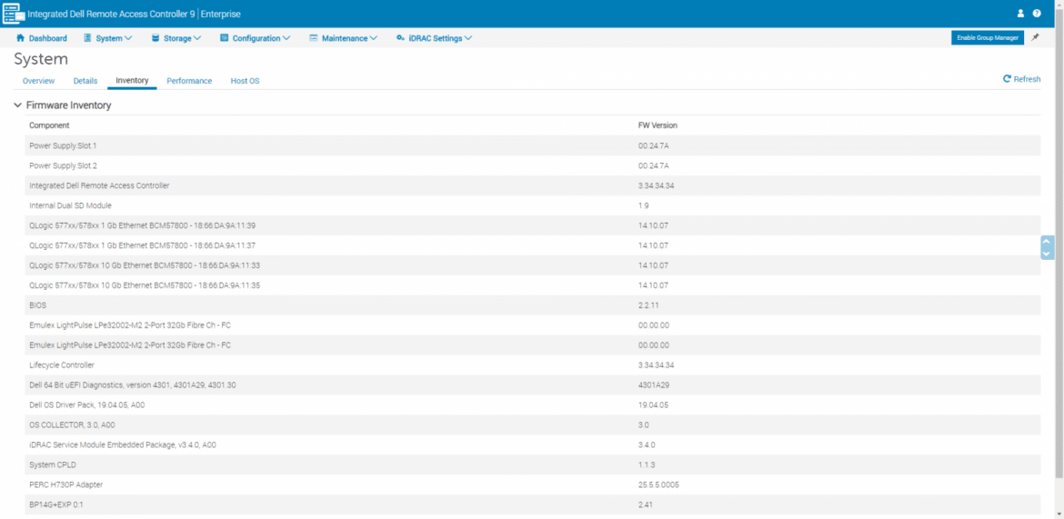Switch to the Performance tab

point(189,81)
